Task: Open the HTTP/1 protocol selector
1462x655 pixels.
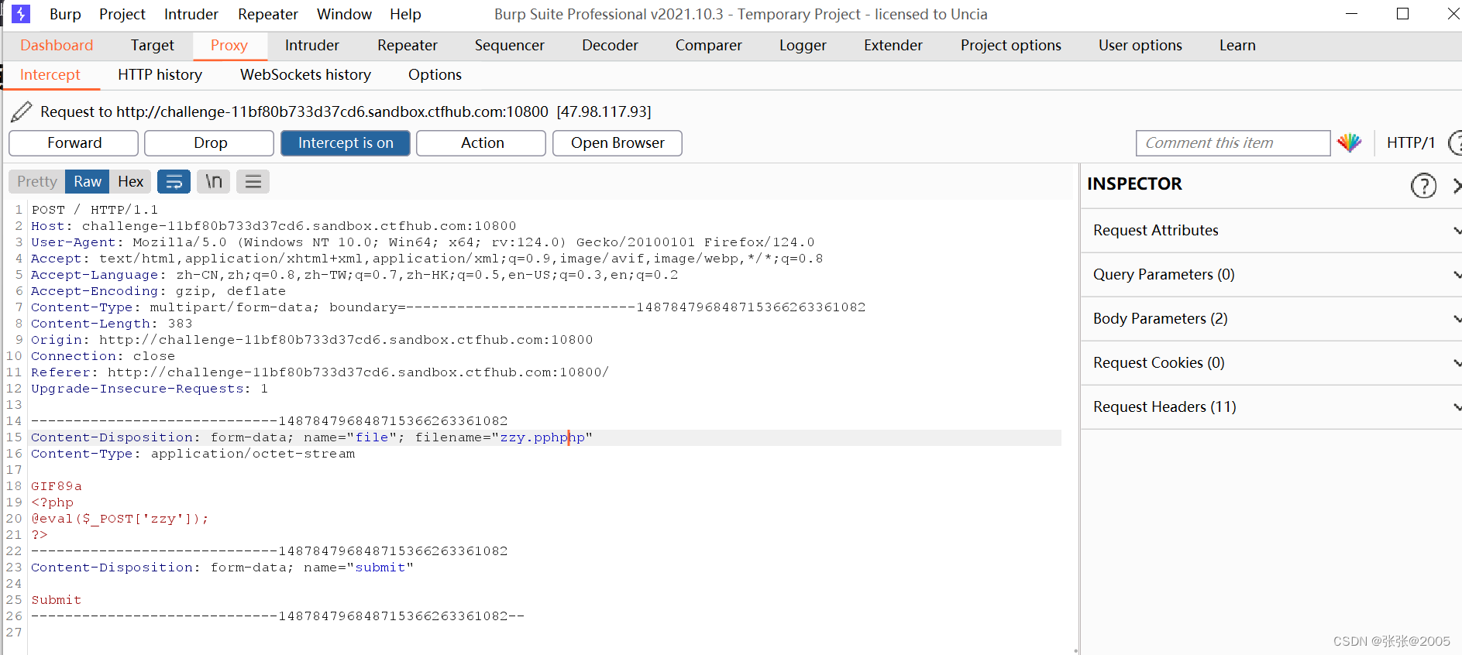Action: (1411, 143)
